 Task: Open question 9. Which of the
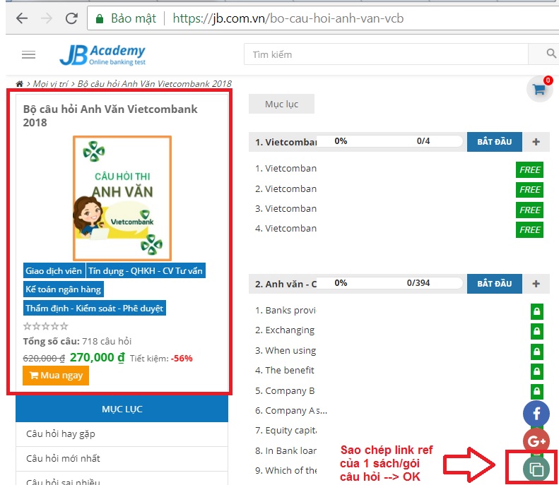pyautogui.click(x=286, y=470)
